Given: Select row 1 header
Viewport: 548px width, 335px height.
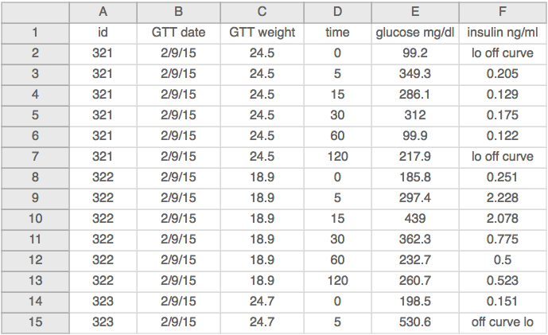Looking at the screenshot, I should (35, 33).
